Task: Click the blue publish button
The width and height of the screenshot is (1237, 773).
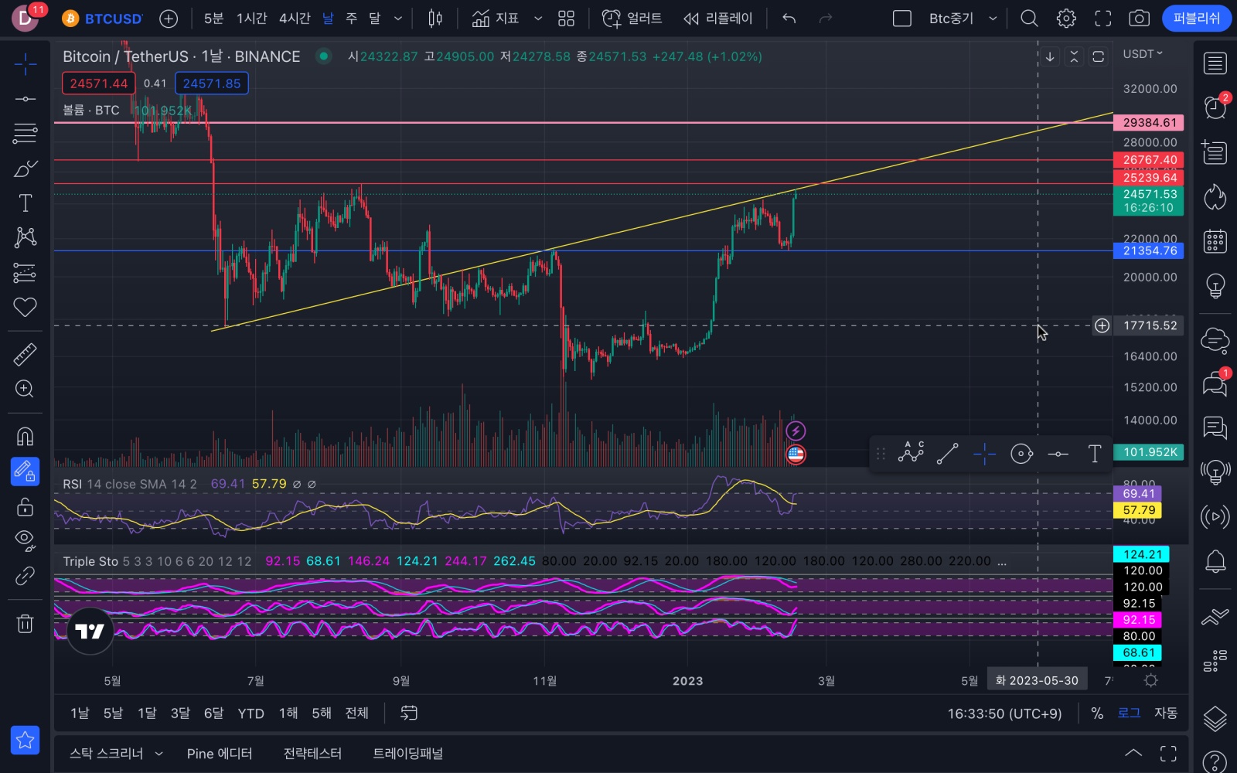Action: point(1197,19)
